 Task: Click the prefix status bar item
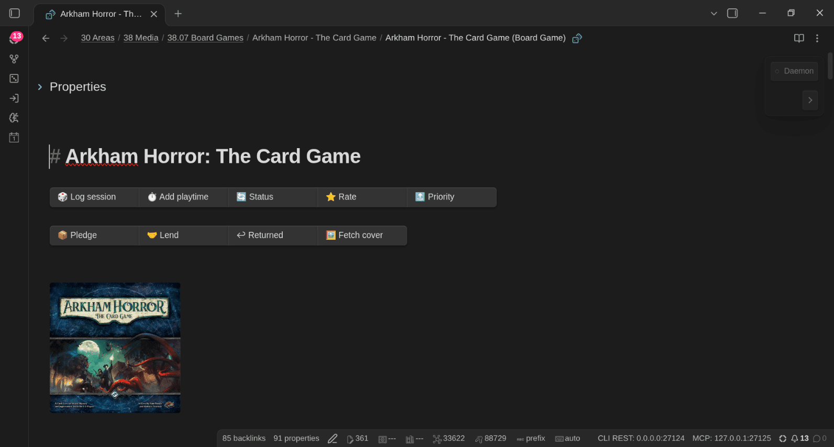coord(531,439)
